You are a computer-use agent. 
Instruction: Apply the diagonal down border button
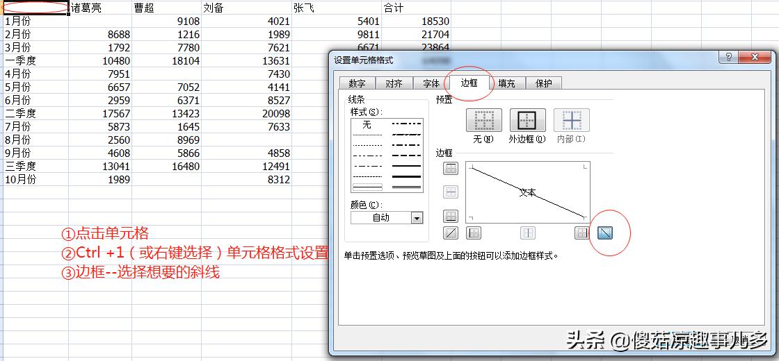[x=605, y=232]
